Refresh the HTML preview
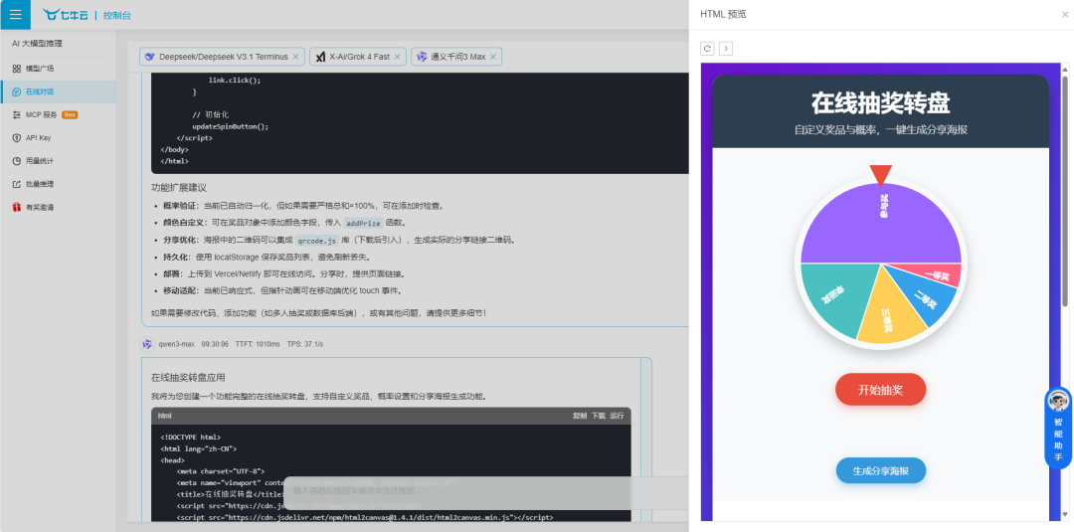Image resolution: width=1074 pixels, height=532 pixels. point(707,48)
